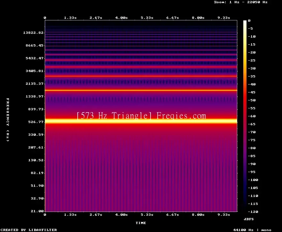Screen dimensions: 282x232
Task: Click "9.33s" on the top time axis
Action: [224, 18]
